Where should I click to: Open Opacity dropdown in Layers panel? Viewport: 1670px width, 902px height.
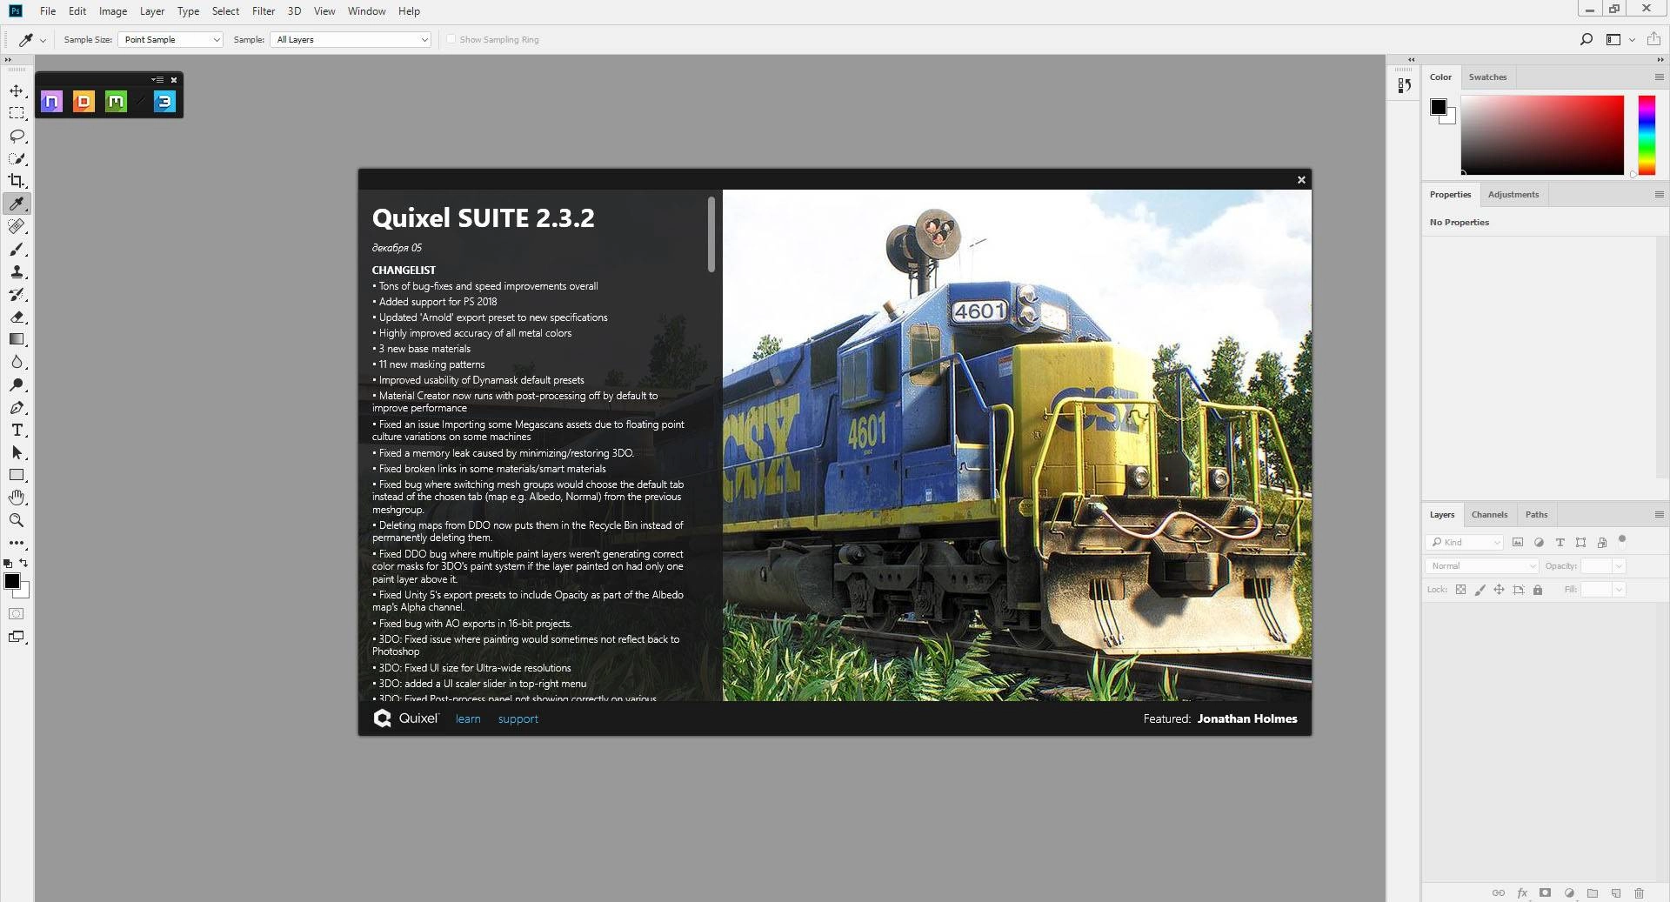pyautogui.click(x=1619, y=566)
